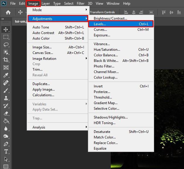Select the Brush tool
184x169 pixels.
[6, 90]
